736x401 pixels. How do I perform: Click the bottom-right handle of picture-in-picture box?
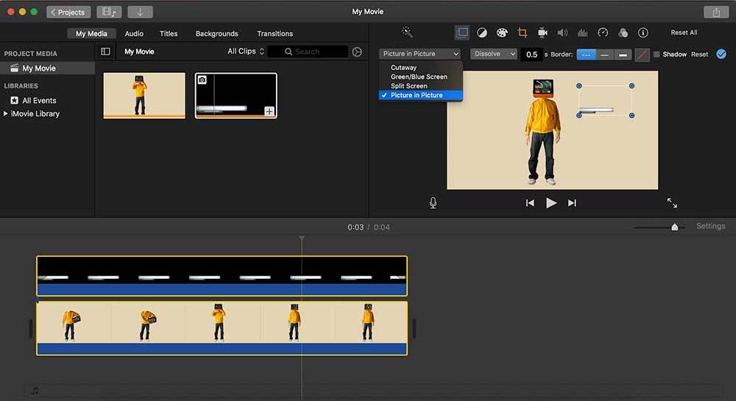[631, 116]
